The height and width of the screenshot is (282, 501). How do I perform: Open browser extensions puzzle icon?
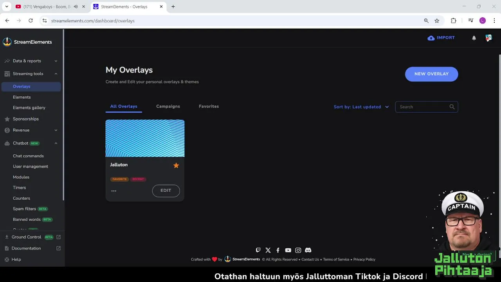454,21
